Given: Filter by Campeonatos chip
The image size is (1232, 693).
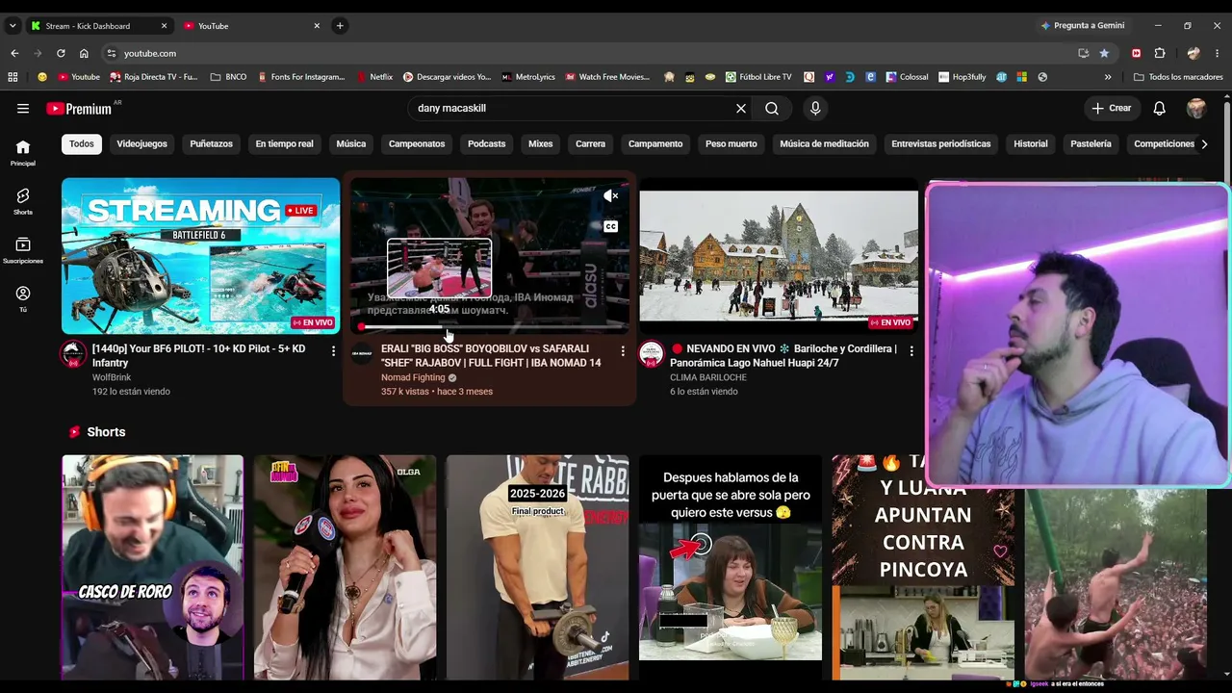Looking at the screenshot, I should pos(417,144).
